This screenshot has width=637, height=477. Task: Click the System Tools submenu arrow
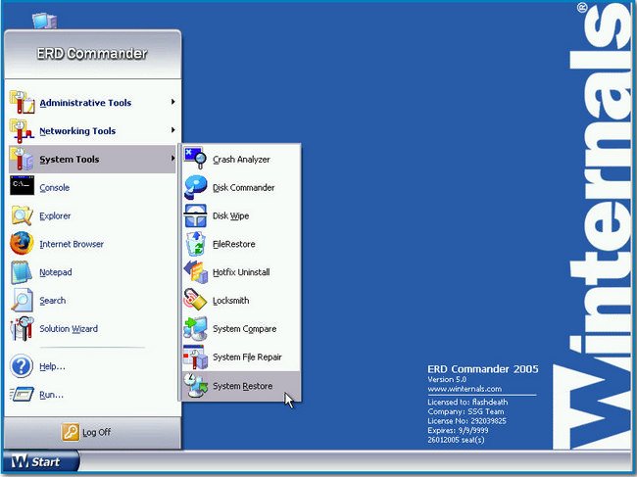[x=173, y=159]
